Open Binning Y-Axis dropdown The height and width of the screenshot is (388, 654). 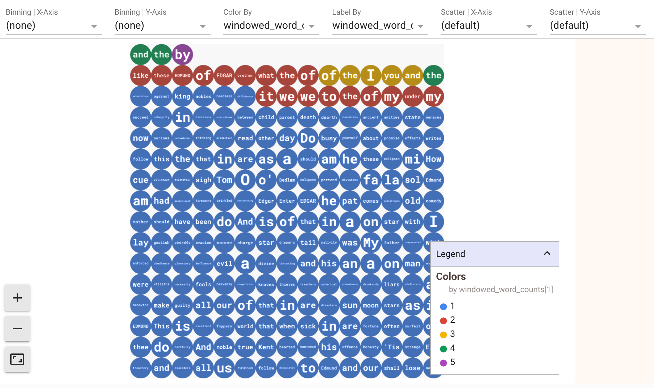[x=203, y=25]
